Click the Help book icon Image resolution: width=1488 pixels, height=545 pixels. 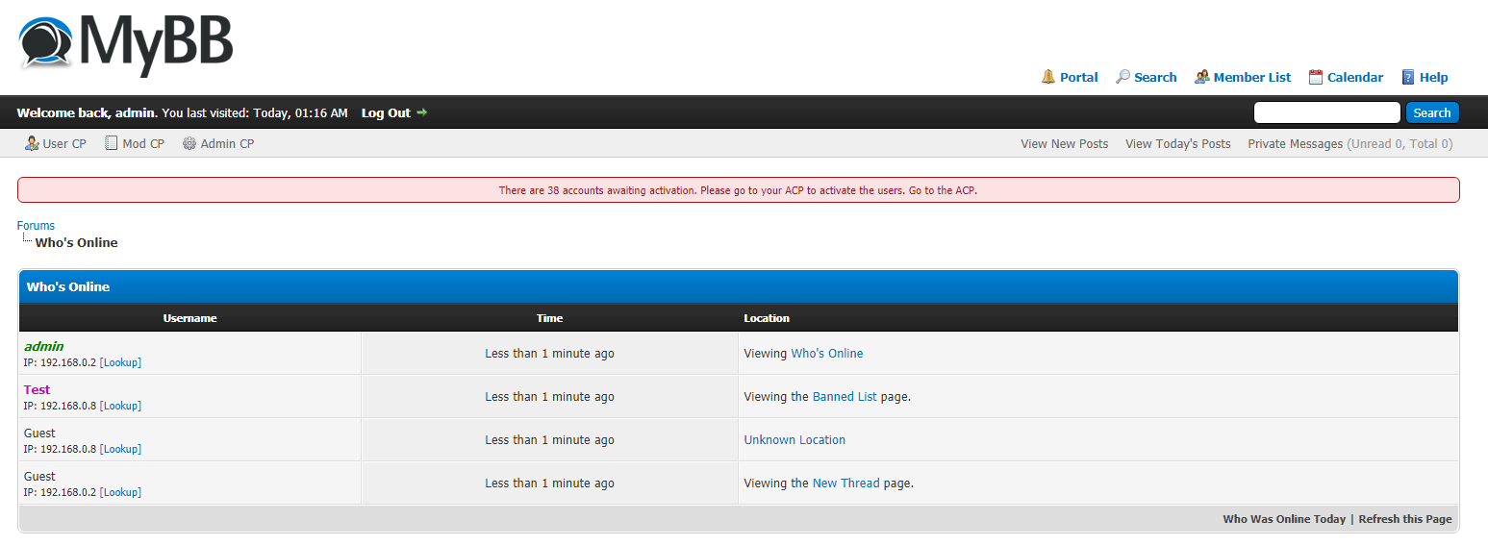pos(1408,77)
